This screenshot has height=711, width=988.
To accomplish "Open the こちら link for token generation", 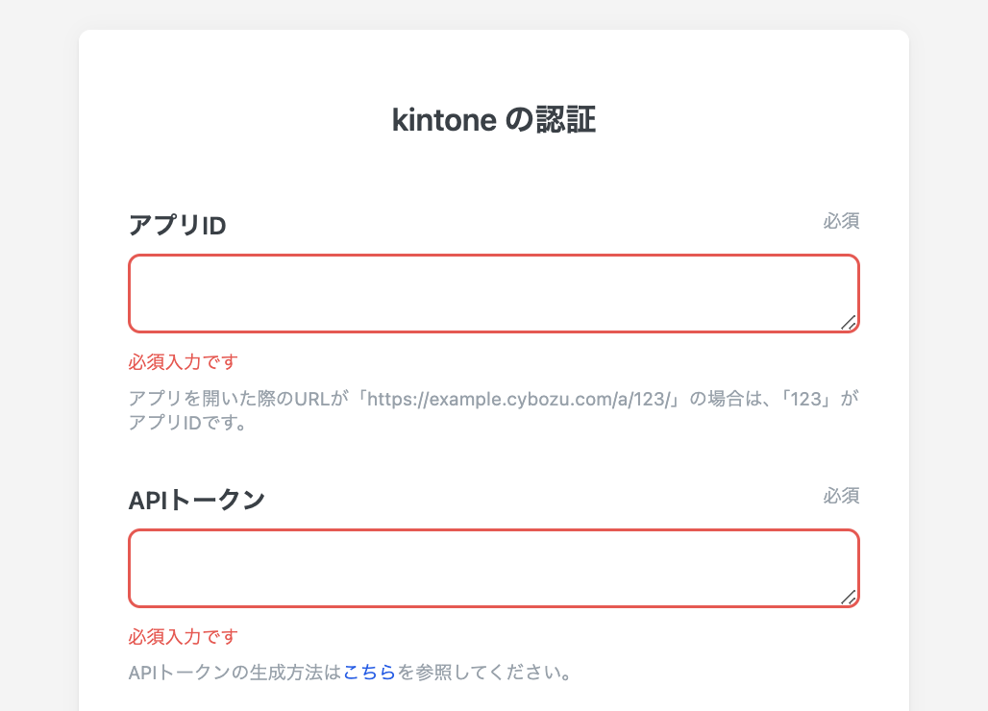I will [369, 673].
